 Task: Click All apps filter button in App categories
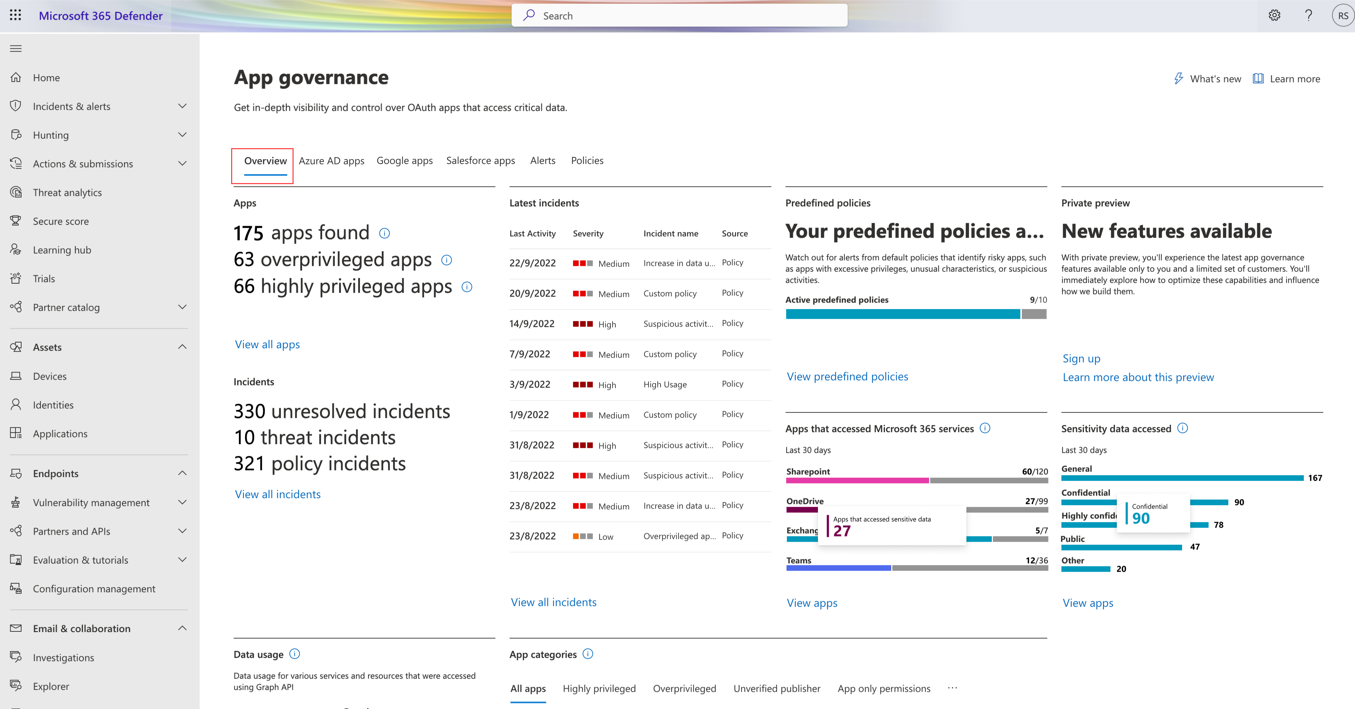tap(527, 689)
